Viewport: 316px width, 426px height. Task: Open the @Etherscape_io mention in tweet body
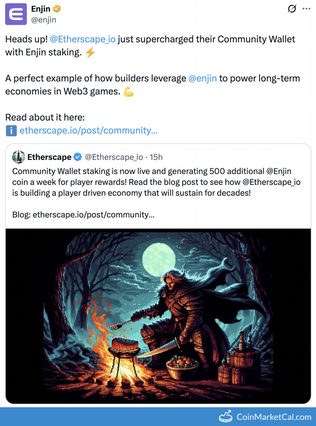coord(82,40)
